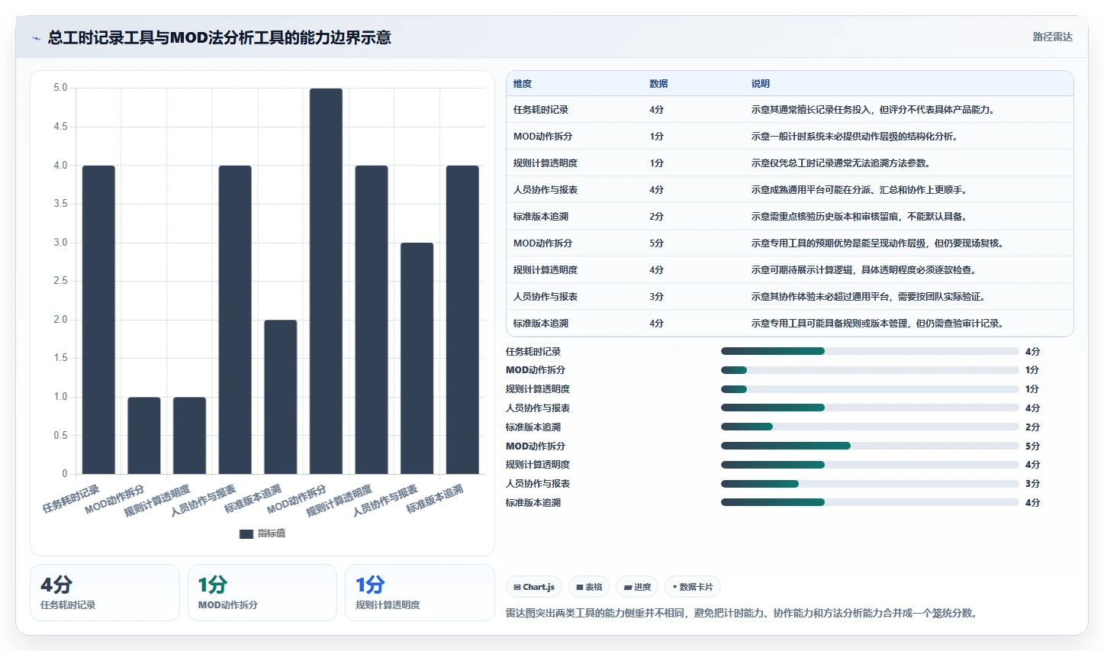Click the page title 总工时记录工具与MOD法分析工具的能力边界示意

(x=220, y=37)
